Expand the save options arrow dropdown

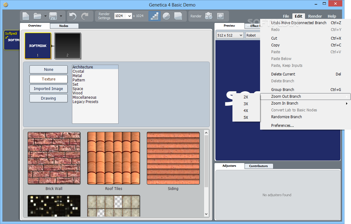point(61,16)
